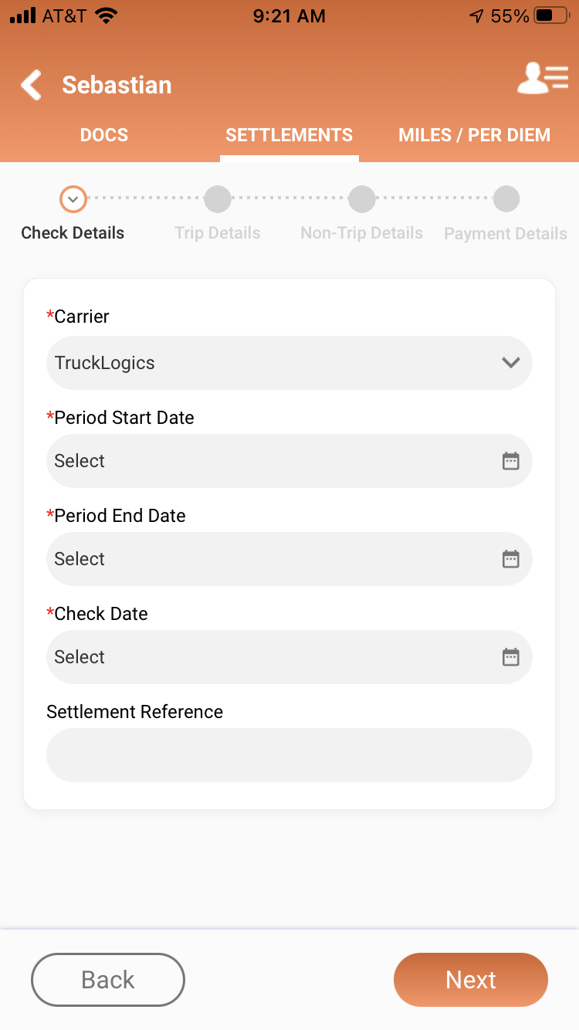Select the Trip Details step circle
This screenshot has height=1030, width=579.
point(217,199)
